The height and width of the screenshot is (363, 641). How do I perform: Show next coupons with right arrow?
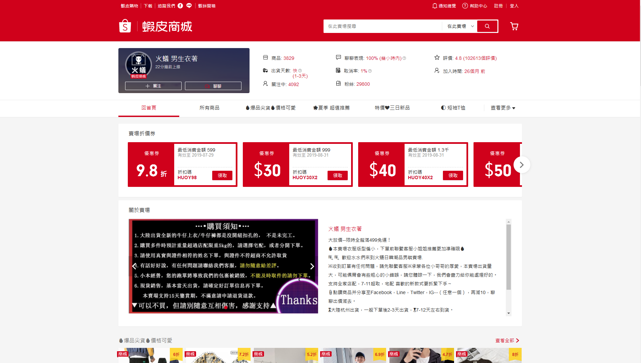point(522,165)
